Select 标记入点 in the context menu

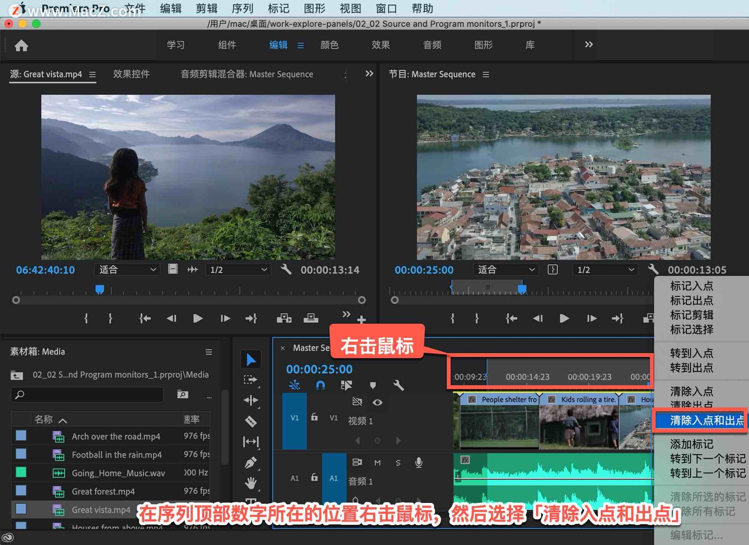pos(692,286)
